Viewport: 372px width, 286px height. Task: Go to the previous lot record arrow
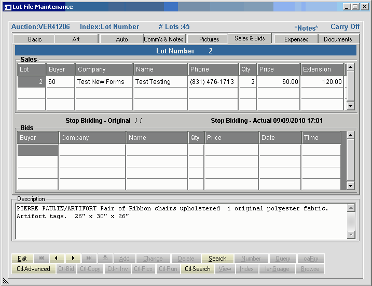(56, 259)
